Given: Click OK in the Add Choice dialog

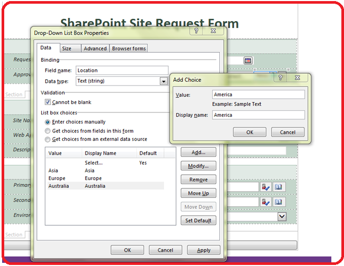Looking at the screenshot, I should pyautogui.click(x=250, y=132).
